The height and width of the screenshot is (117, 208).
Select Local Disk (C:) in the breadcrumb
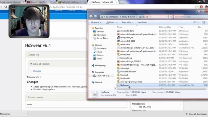point(112,17)
